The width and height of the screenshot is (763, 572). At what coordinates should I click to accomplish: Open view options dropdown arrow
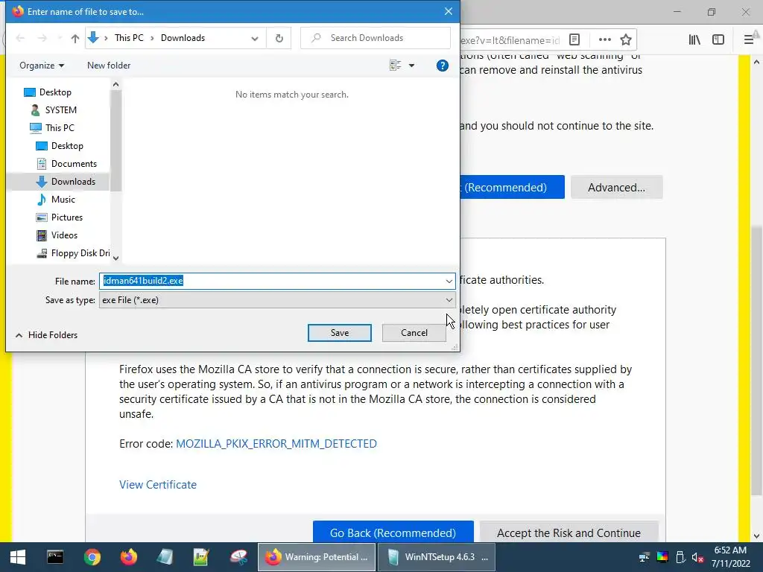411,66
